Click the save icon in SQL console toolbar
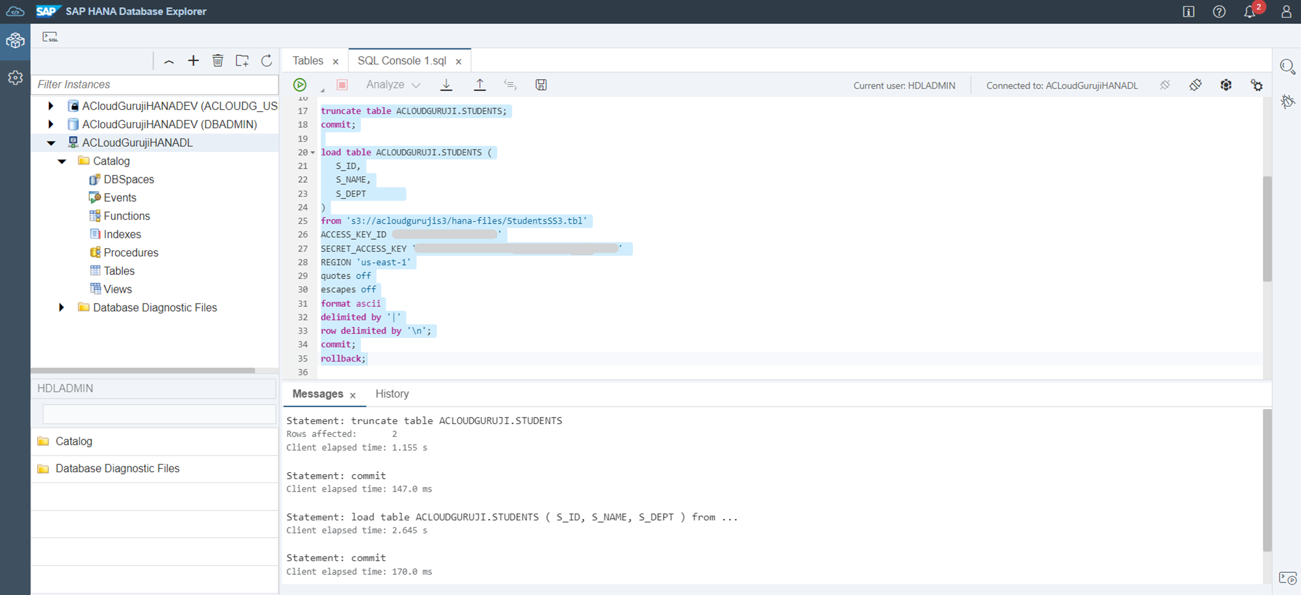Image resolution: width=1301 pixels, height=595 pixels. tap(541, 85)
